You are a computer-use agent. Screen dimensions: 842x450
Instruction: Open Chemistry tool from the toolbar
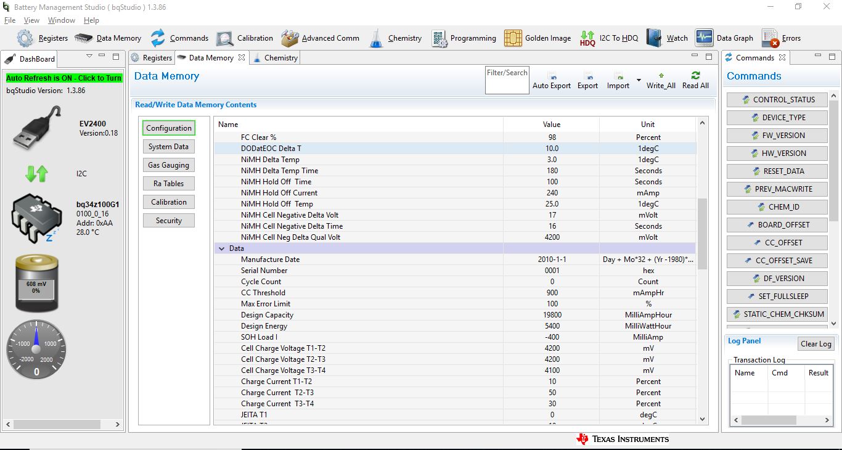coord(395,38)
